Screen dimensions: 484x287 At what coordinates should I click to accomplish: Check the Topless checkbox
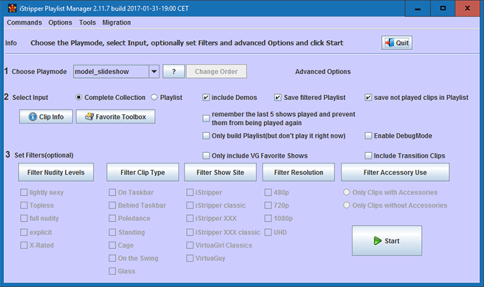click(24, 206)
